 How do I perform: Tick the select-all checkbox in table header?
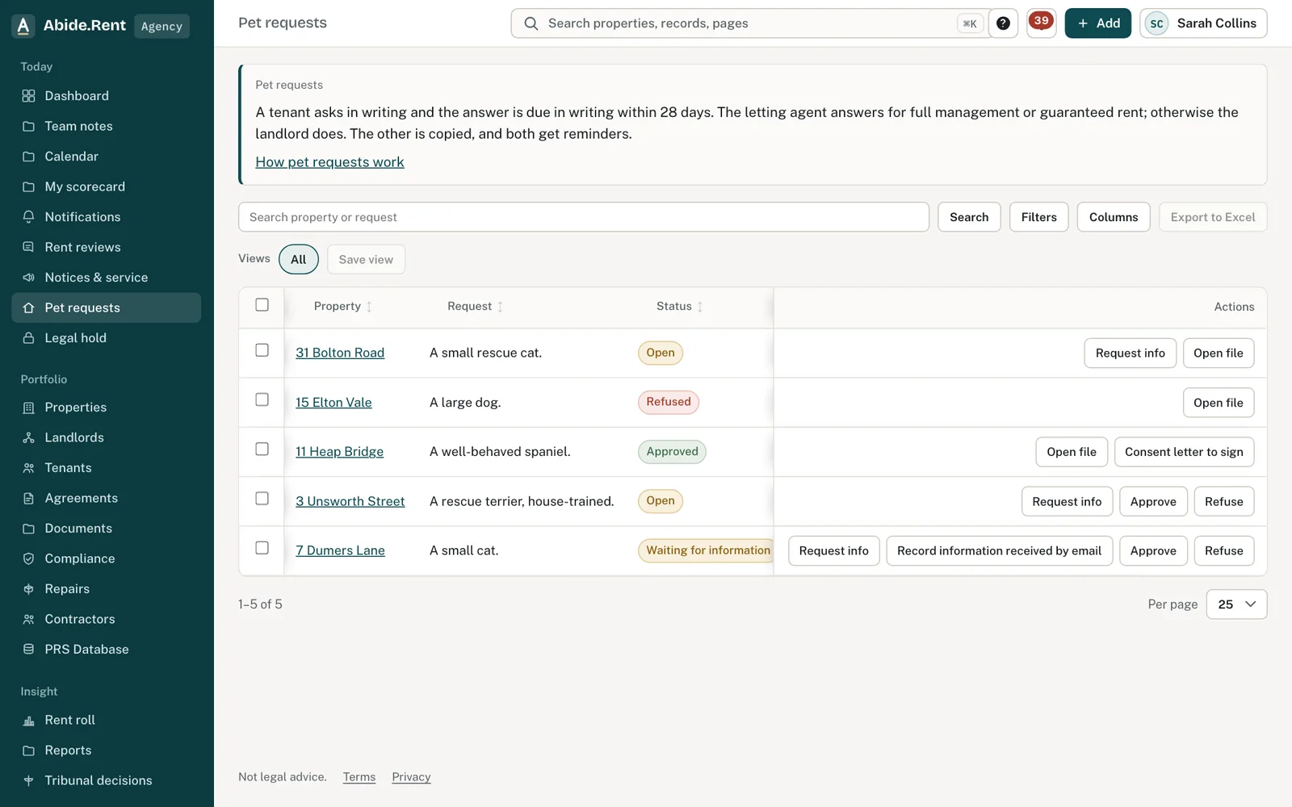(262, 305)
